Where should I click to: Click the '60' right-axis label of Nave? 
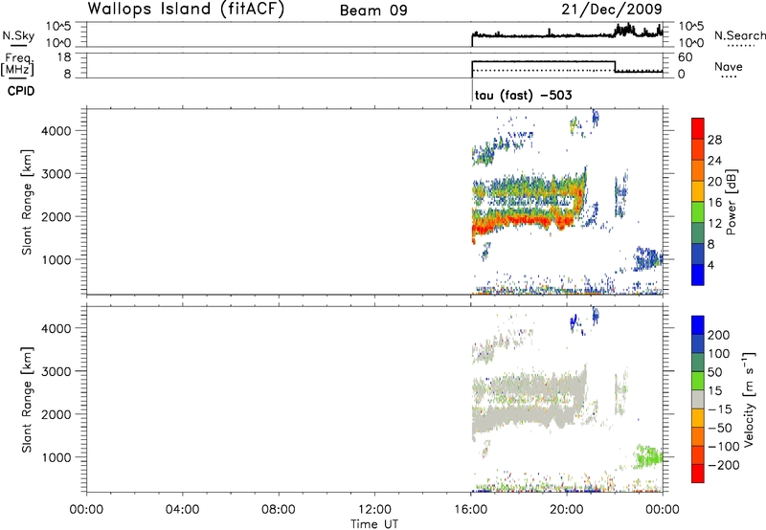[x=686, y=57]
